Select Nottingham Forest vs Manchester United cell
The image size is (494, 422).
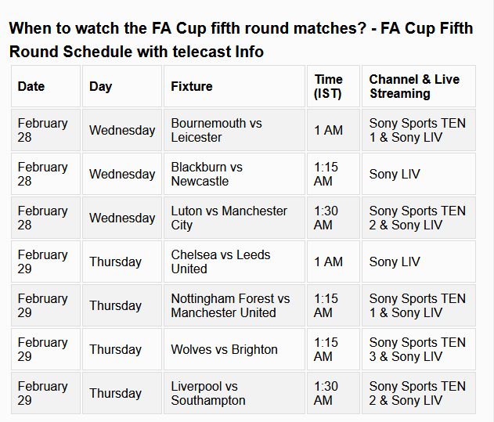pyautogui.click(x=234, y=305)
